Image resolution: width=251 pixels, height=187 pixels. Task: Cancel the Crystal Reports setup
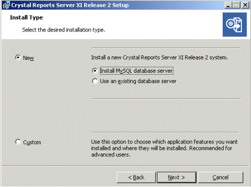coord(220,177)
